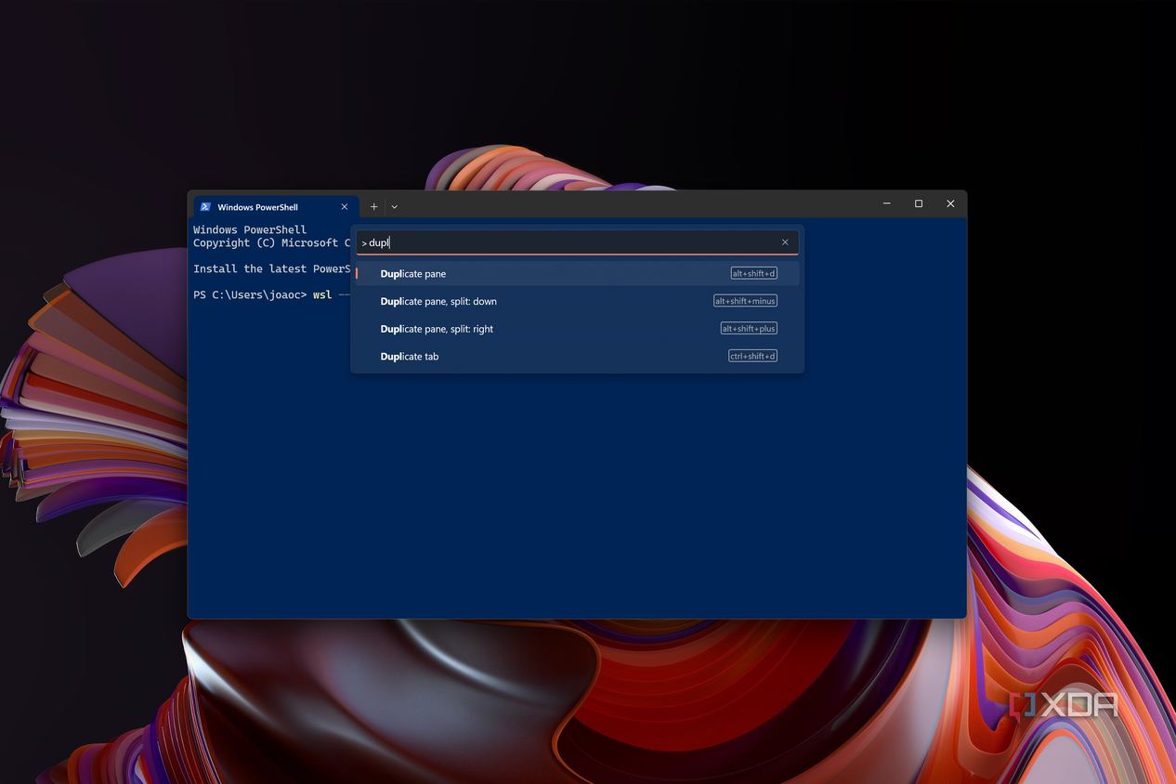This screenshot has width=1176, height=784.
Task: Select the Windows PowerShell tab
Action: 275,207
